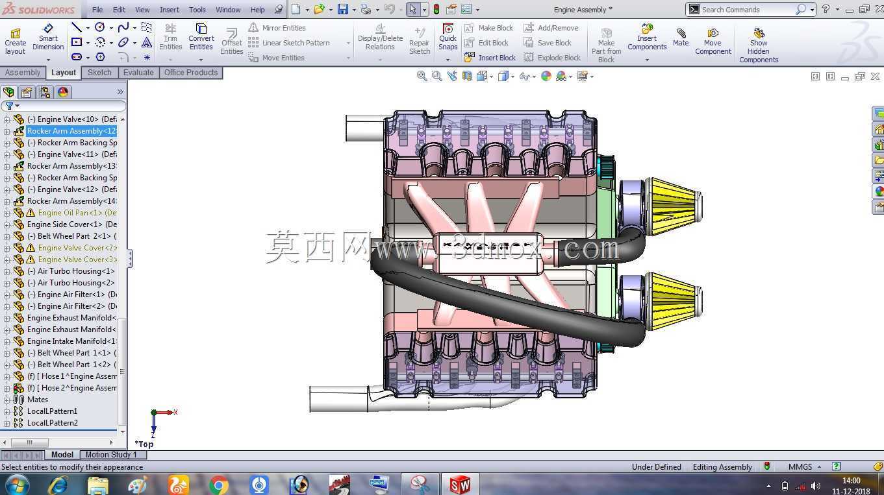Image resolution: width=884 pixels, height=495 pixels.
Task: Select the Line sketch tool
Action: [x=77, y=27]
